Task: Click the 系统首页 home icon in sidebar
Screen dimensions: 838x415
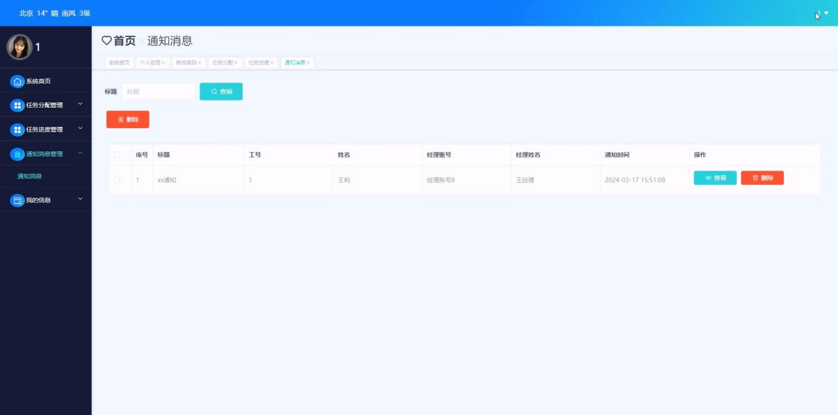Action: click(17, 81)
